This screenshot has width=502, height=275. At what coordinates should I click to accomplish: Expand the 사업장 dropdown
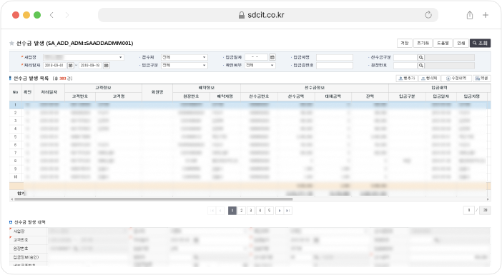pyautogui.click(x=83, y=57)
